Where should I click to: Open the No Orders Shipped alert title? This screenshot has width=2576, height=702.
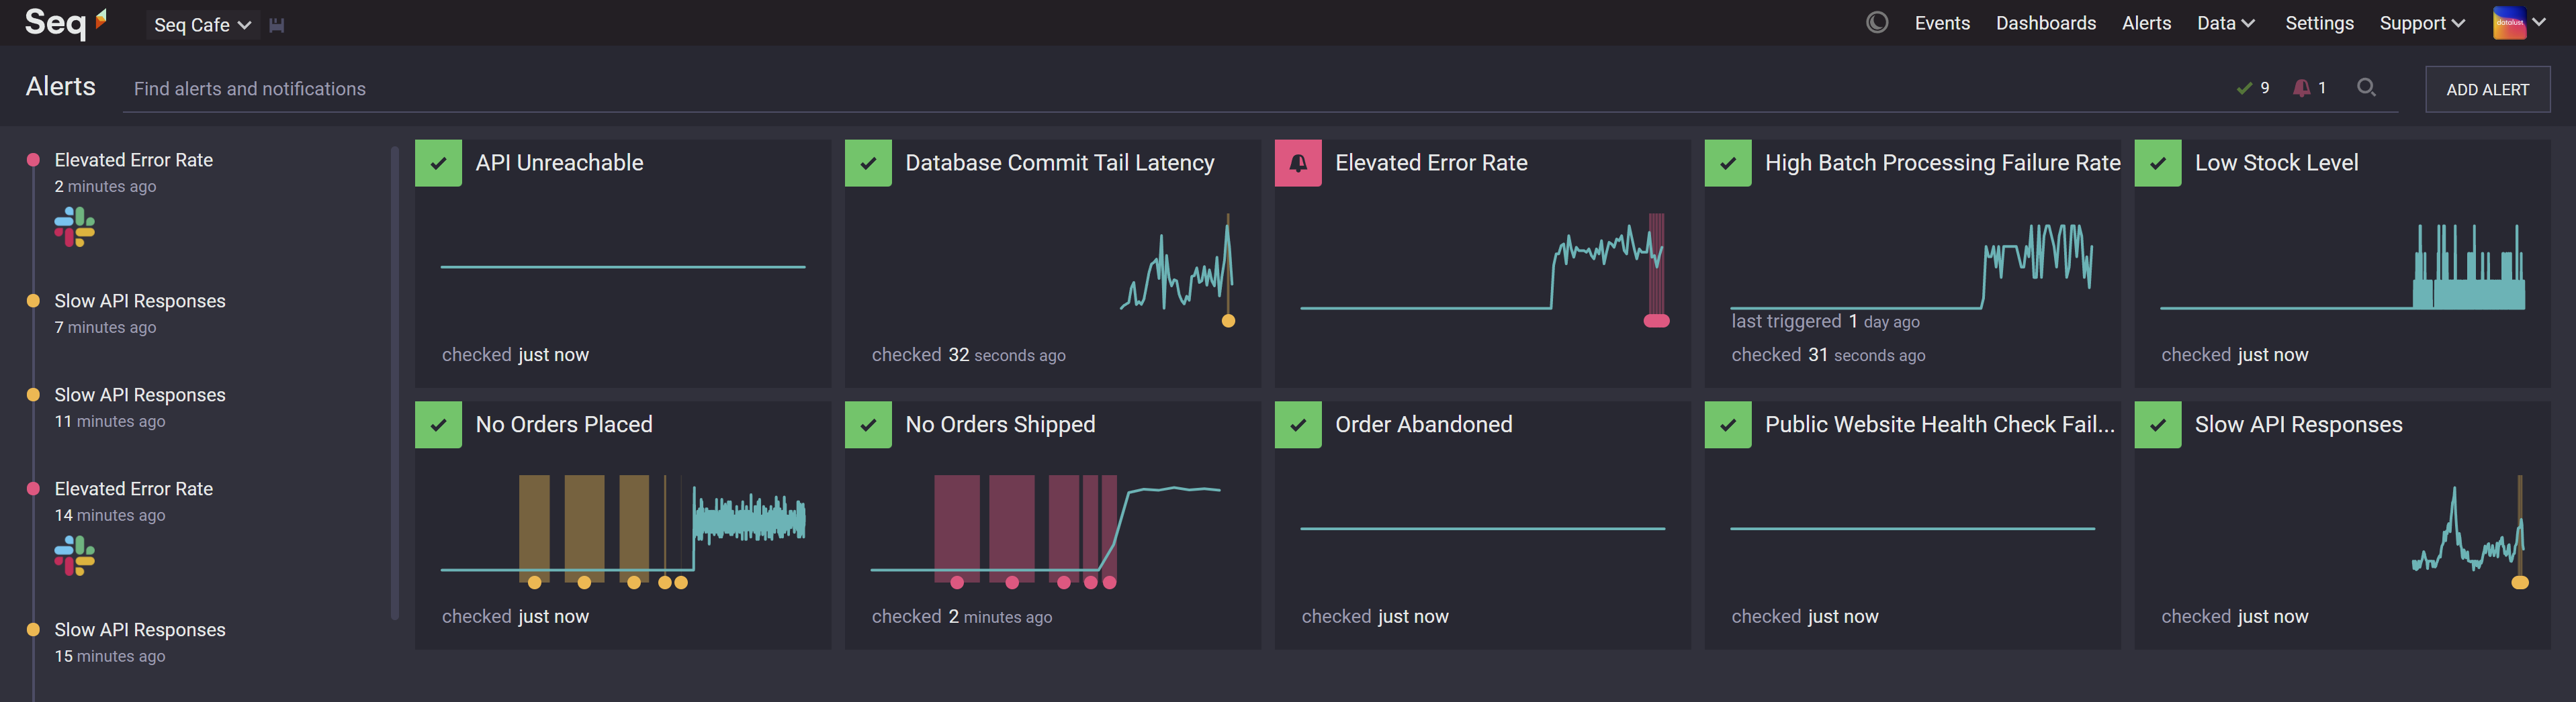click(1000, 424)
